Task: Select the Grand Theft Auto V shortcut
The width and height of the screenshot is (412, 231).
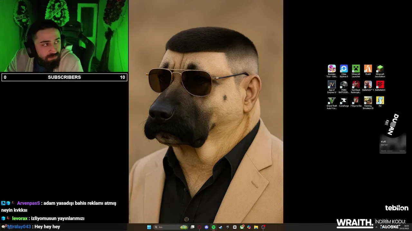Action: point(332,103)
